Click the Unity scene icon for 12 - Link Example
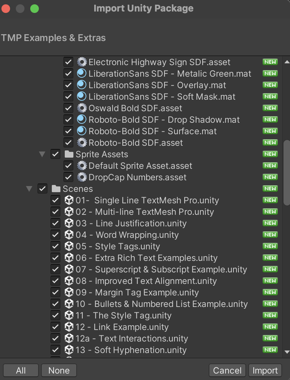This screenshot has height=380, width=290. pos(69,327)
